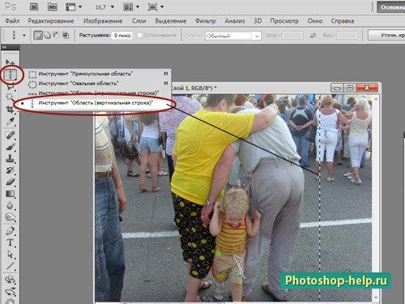The height and width of the screenshot is (304, 405).
Task: Choose the "Прямоугольная область" tool in the flyout
Action: (98, 74)
